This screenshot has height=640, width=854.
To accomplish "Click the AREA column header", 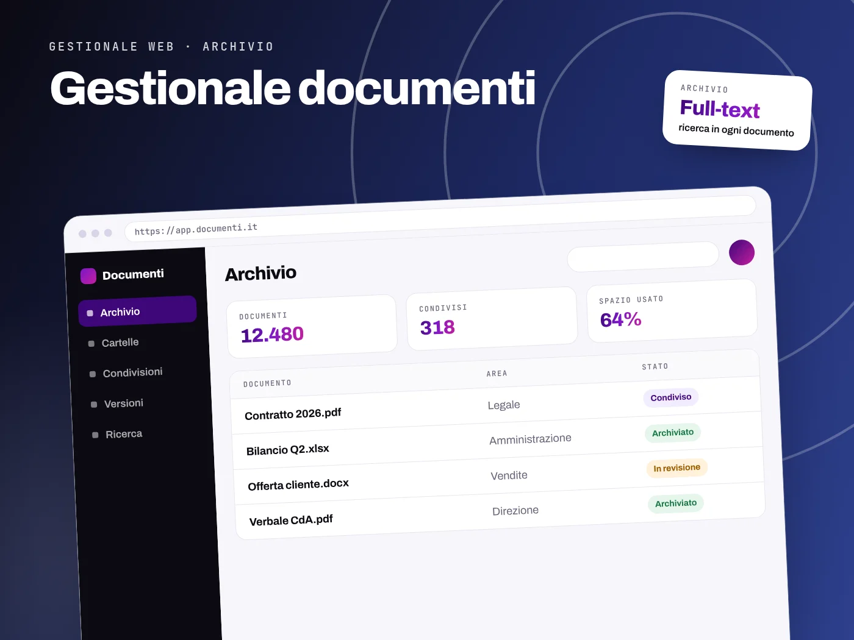I will [x=497, y=374].
